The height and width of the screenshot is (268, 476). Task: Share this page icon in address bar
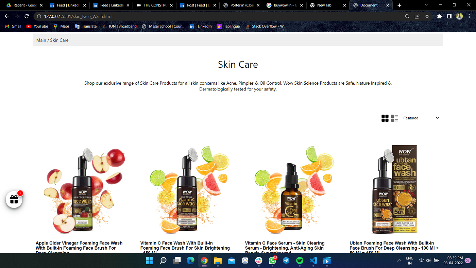[x=417, y=16]
